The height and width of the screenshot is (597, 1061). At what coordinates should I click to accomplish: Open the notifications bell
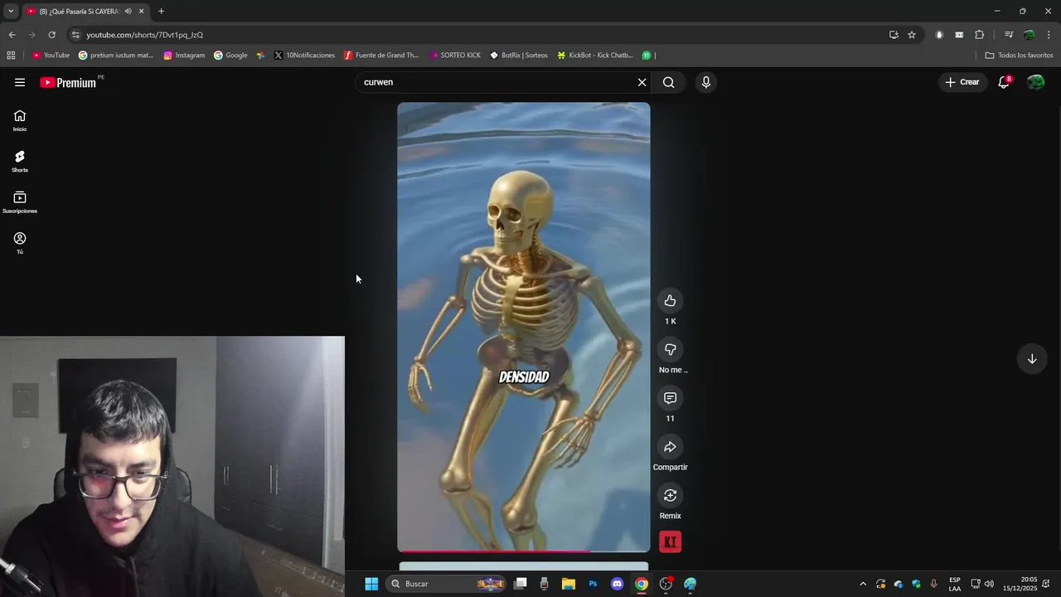[x=1004, y=82]
